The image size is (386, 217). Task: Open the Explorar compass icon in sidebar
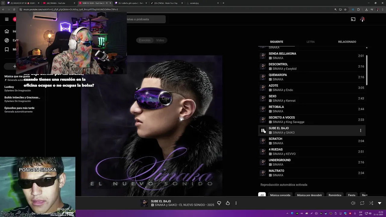(x=7, y=40)
